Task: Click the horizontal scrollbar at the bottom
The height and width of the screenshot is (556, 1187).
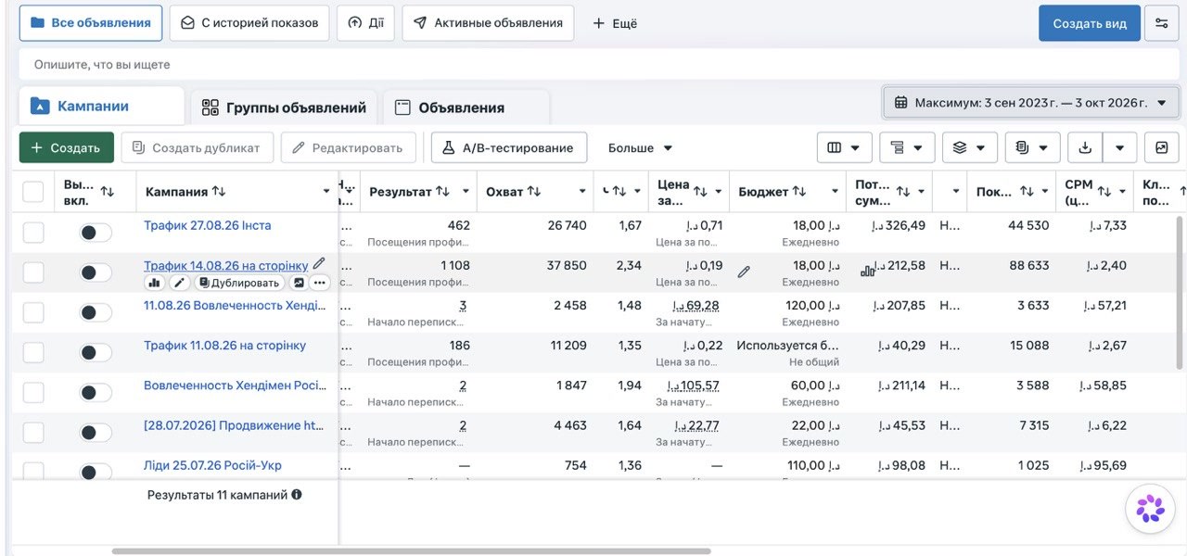Action: tap(412, 551)
